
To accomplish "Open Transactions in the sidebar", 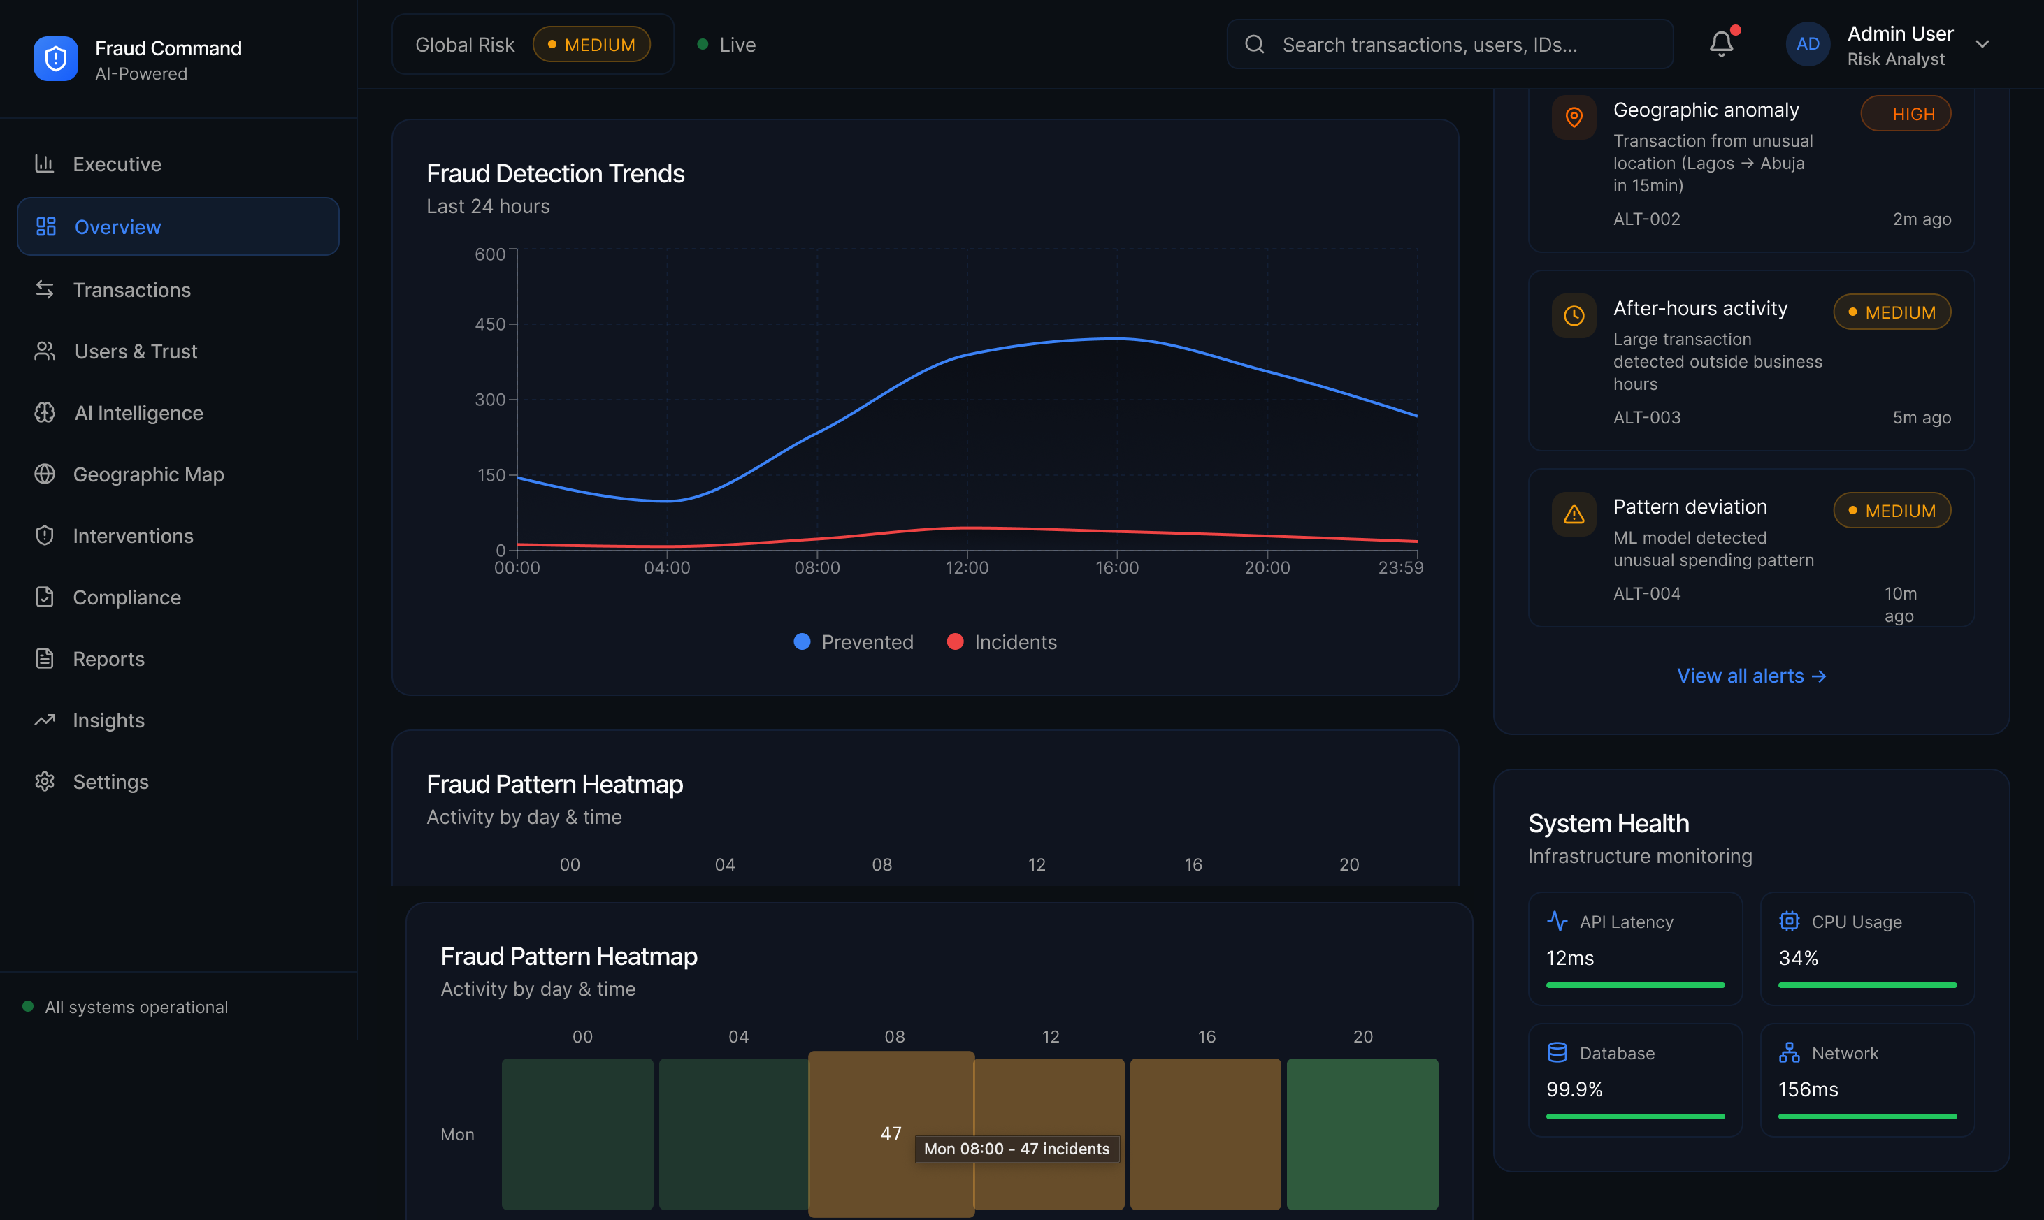I will point(131,289).
